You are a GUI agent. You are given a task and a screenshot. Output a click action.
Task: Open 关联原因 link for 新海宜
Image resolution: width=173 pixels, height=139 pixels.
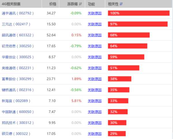click(95, 101)
